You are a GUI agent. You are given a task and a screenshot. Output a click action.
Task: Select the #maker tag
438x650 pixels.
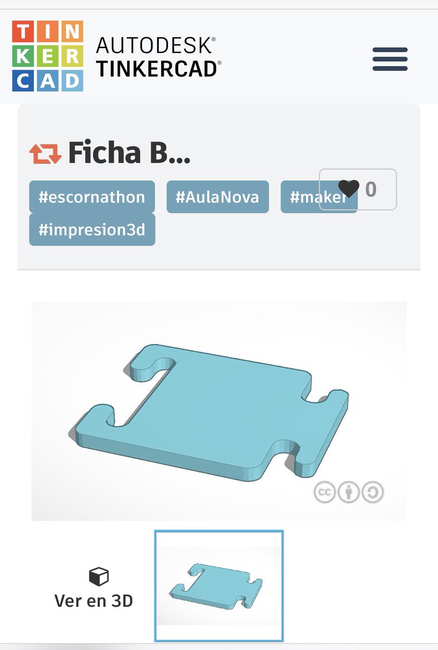(x=319, y=197)
